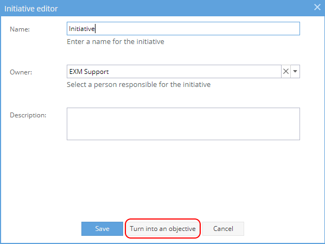Click the word Initiative typed in Name field
The image size is (325, 244).
click(x=82, y=29)
